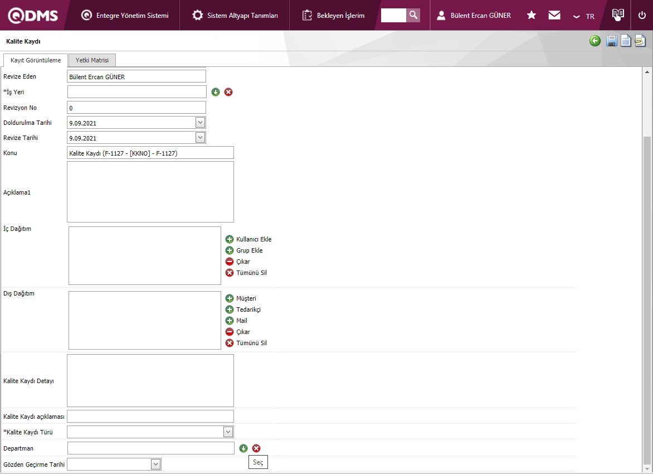Screen dimensions: 653x474
Task: Click Kullanıcı Ekle in İç Dağıtım
Action: (254, 239)
